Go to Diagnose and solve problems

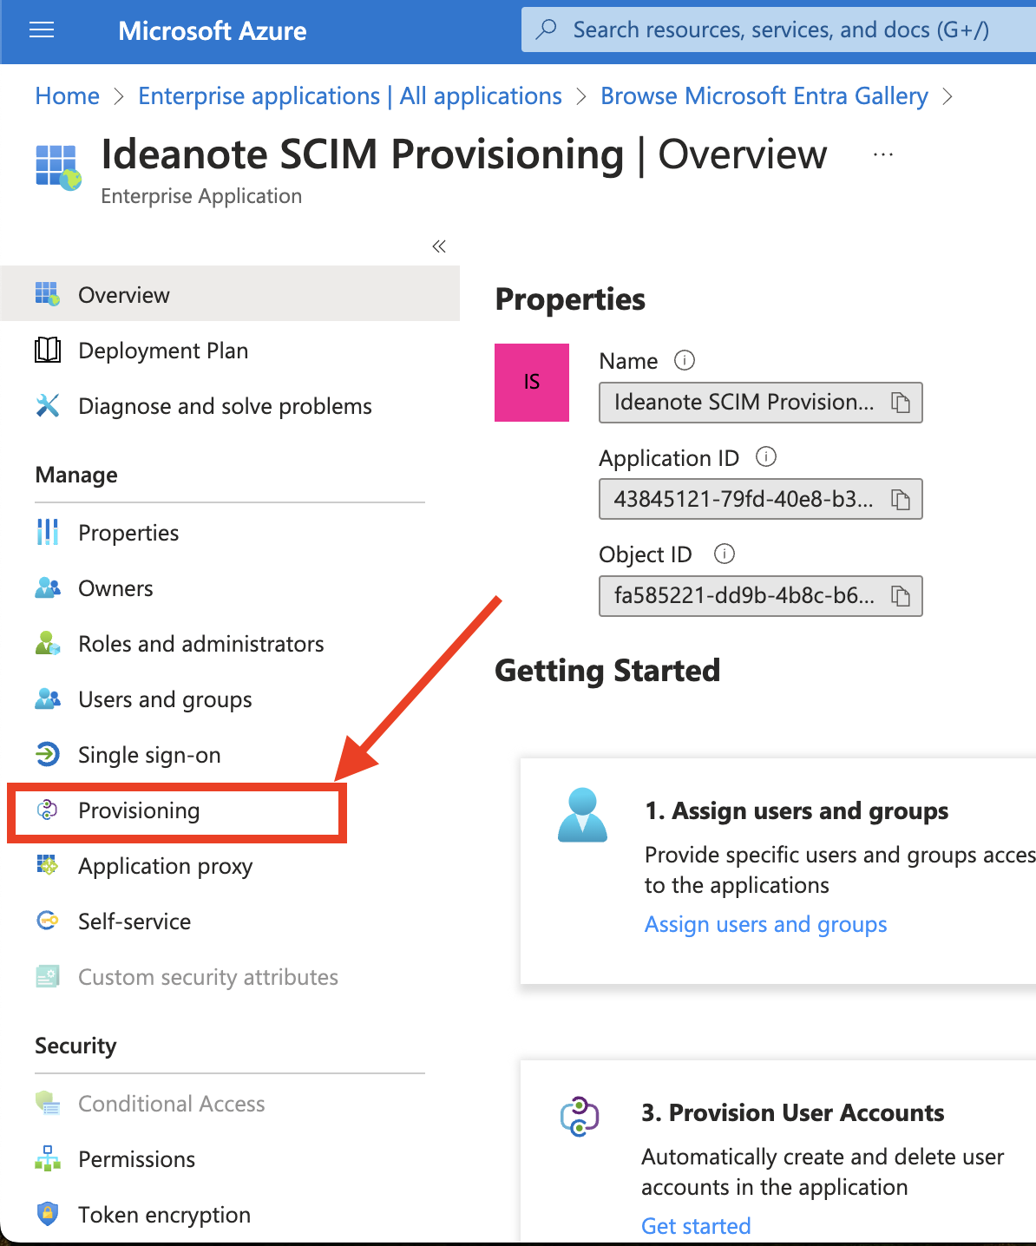click(x=225, y=406)
